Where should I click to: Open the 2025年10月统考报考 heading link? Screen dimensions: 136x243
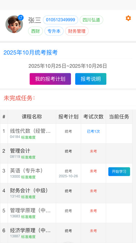(31, 53)
